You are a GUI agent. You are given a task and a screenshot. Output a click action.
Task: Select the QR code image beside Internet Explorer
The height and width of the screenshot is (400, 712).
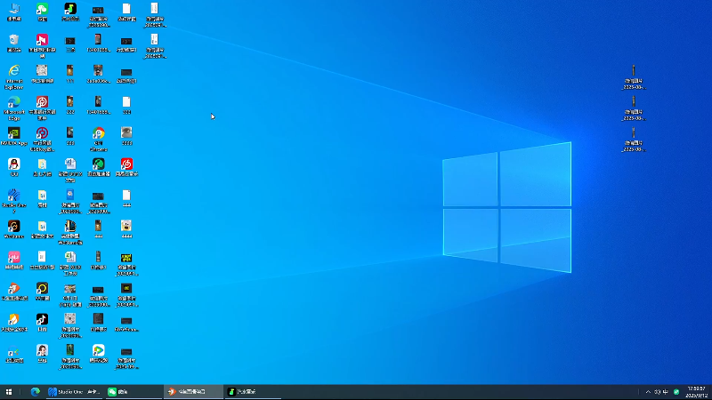42,74
